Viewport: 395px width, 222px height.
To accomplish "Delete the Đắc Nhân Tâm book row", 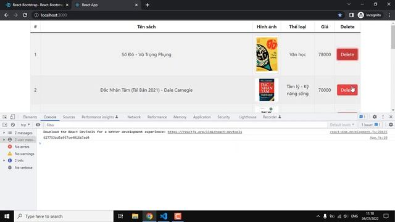I will 347,90.
